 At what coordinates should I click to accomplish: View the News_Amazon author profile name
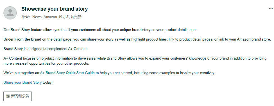(x=45, y=17)
